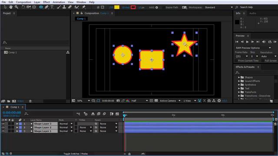This screenshot has height=156, width=278.
Task: Toggle preserve transparency box for Shape Layer 1
Action: point(76,131)
